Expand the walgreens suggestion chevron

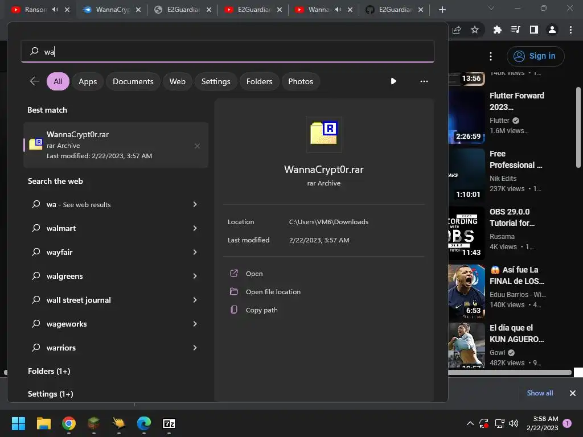[x=195, y=276]
